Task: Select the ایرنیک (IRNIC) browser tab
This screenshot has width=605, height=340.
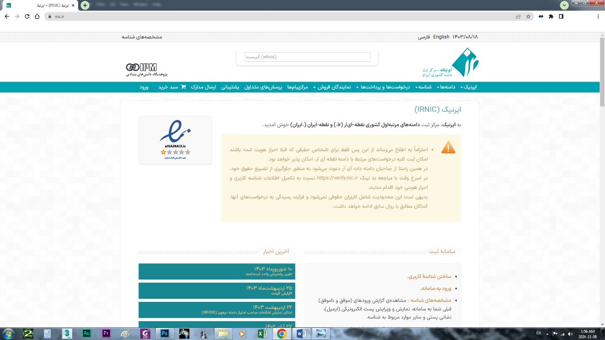Action: point(39,5)
